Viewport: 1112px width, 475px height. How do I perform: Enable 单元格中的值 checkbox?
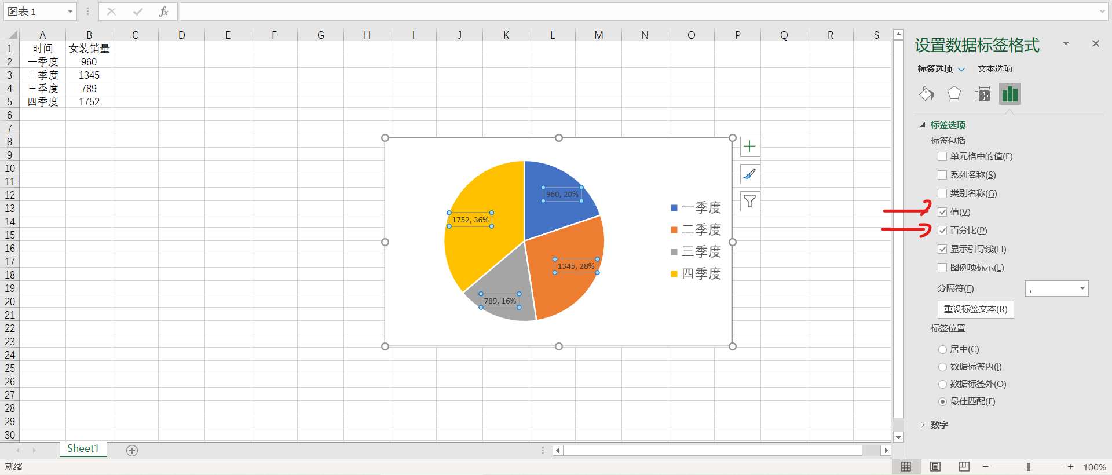(942, 156)
